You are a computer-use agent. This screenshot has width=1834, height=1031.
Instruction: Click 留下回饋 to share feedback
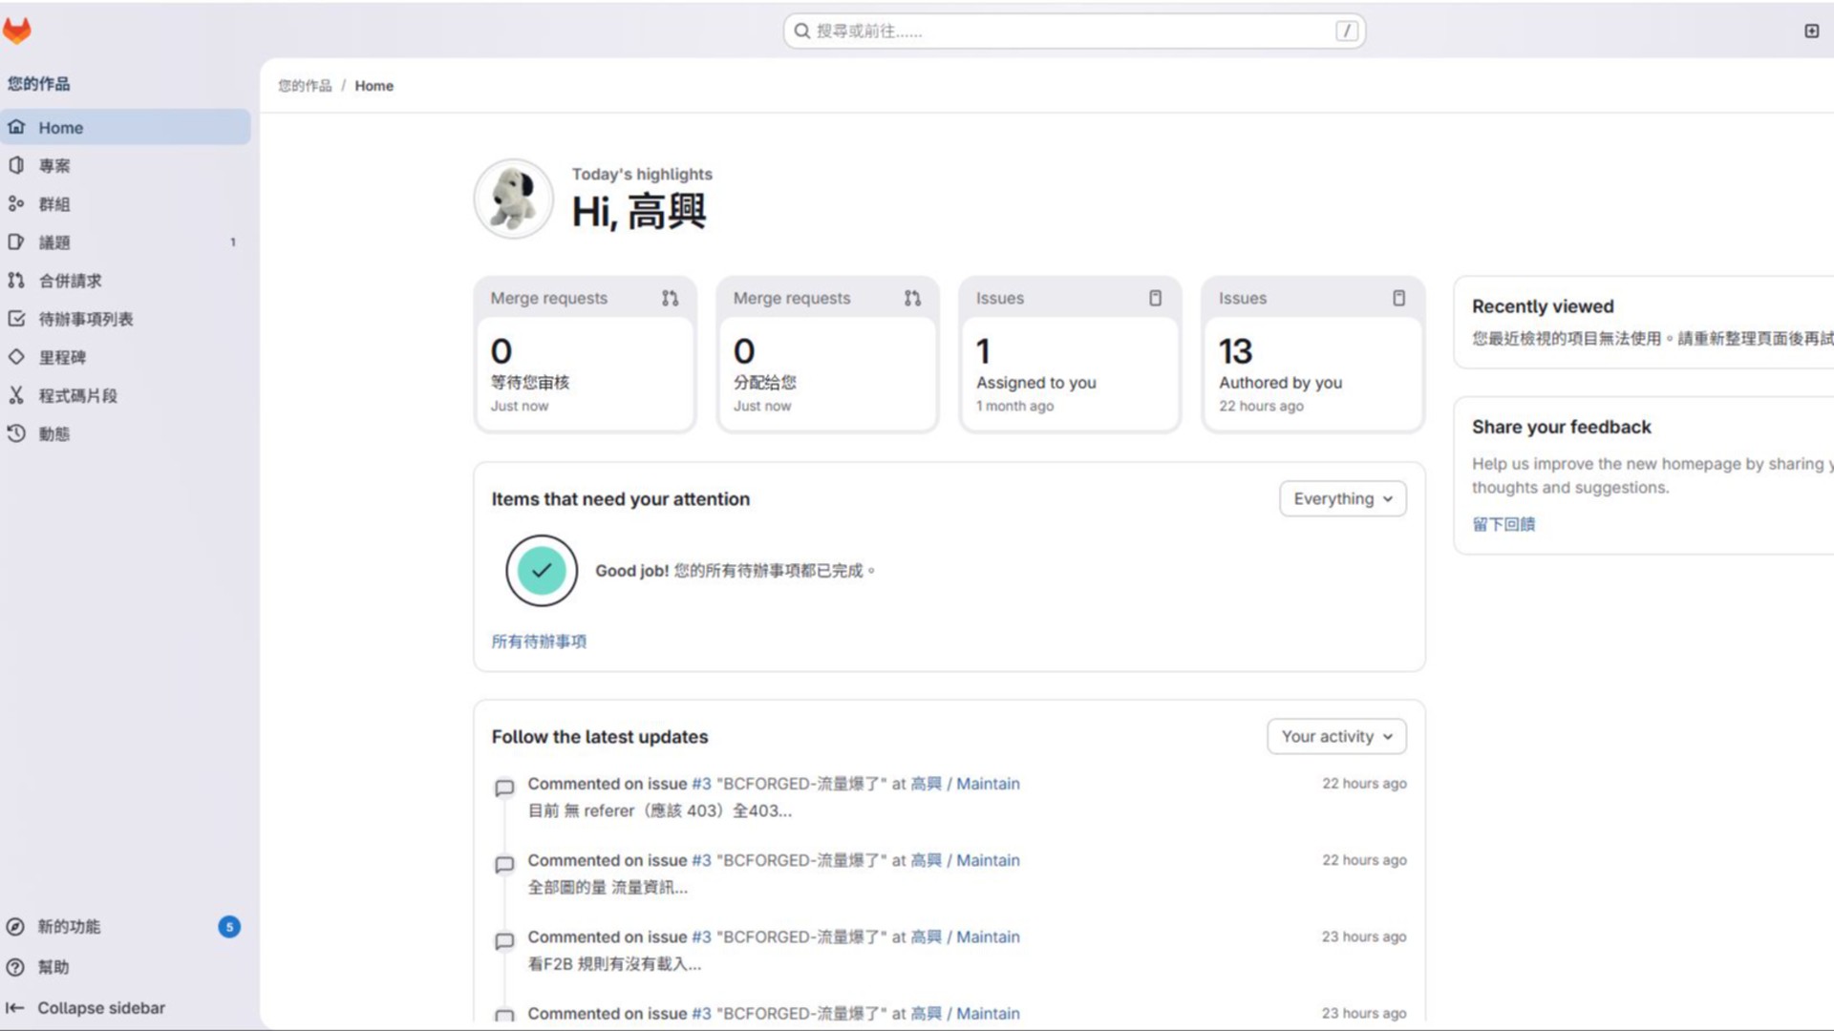[x=1503, y=523]
